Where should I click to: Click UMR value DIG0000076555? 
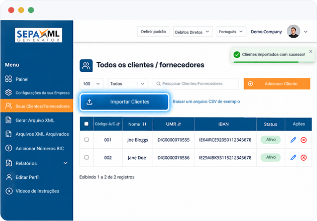pyautogui.click(x=173, y=140)
